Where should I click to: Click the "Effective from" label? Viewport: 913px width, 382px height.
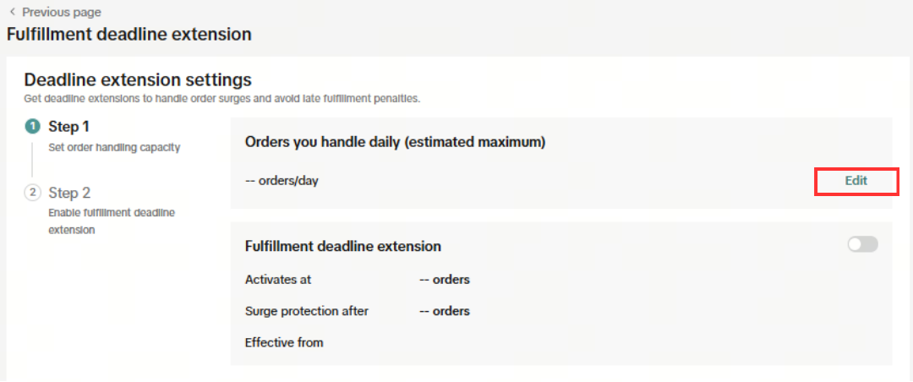284,342
